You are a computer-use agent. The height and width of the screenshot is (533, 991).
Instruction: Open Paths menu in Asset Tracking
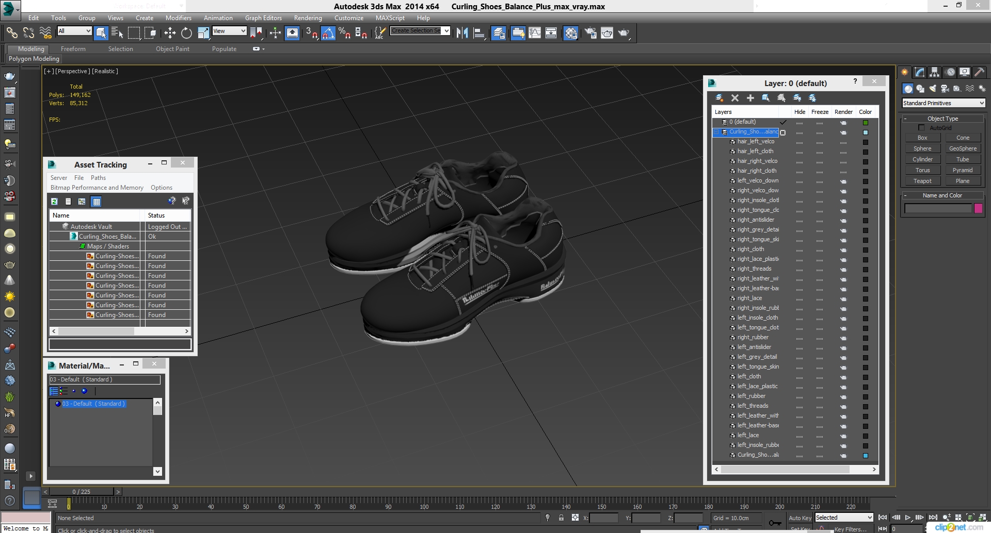point(98,178)
